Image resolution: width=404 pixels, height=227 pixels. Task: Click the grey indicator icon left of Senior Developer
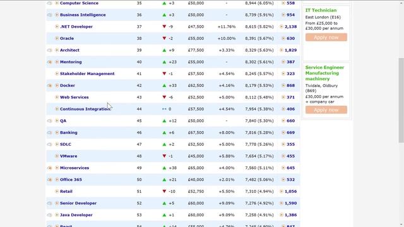click(49, 203)
